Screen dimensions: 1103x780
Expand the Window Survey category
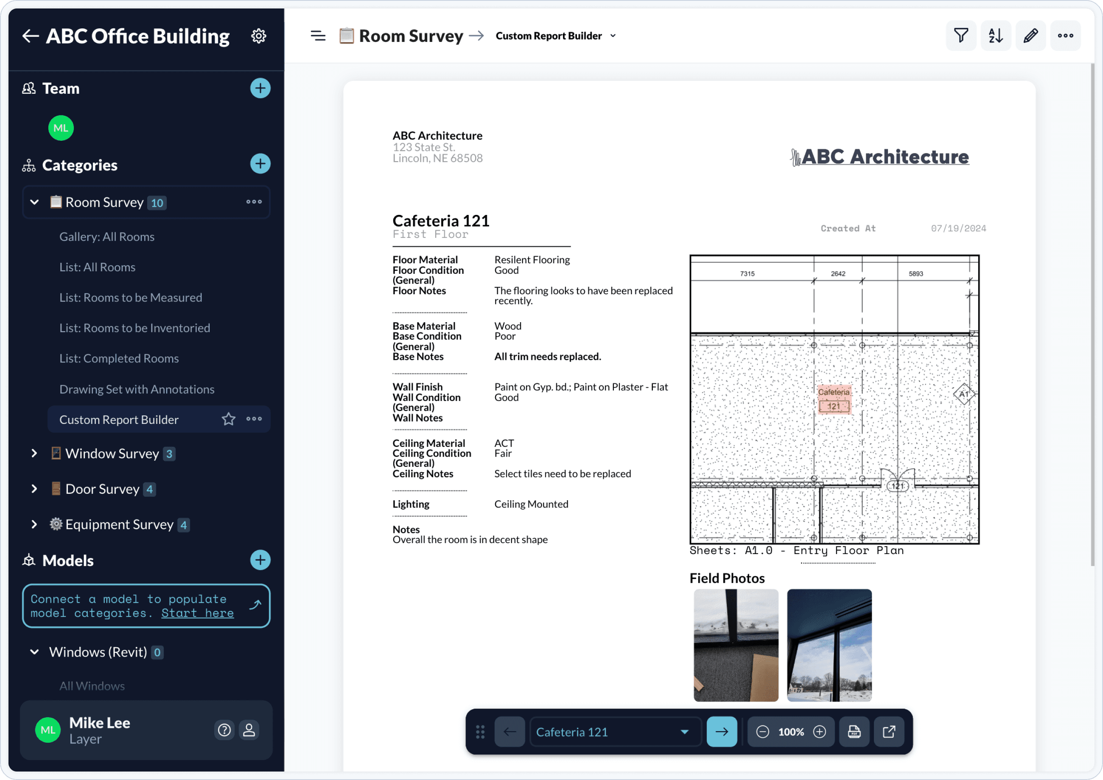34,453
